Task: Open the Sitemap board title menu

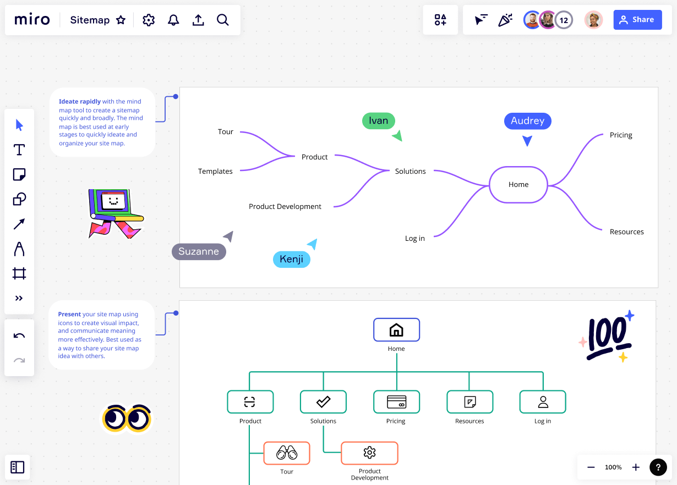Action: point(90,19)
